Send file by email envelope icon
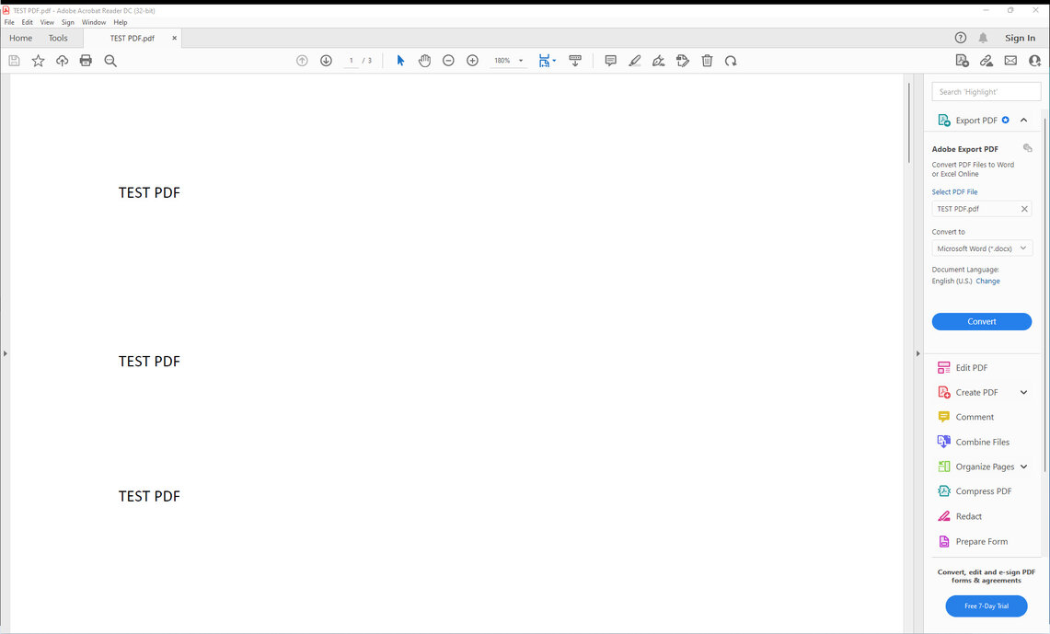Viewport: 1050px width, 634px height. pos(1010,61)
